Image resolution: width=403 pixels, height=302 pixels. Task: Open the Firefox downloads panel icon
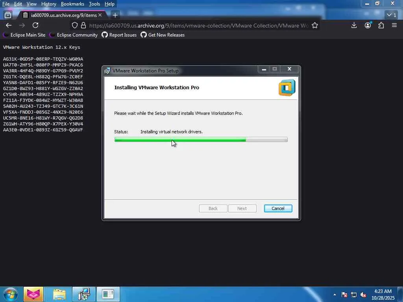[x=354, y=25]
